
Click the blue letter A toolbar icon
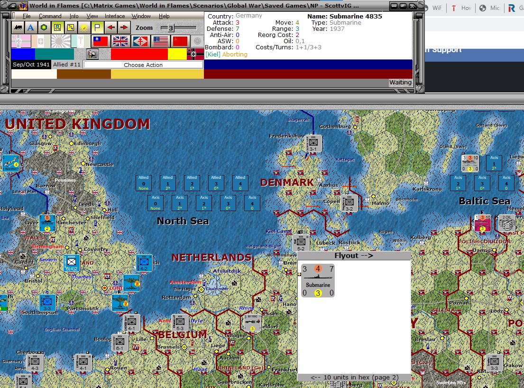tap(31, 28)
